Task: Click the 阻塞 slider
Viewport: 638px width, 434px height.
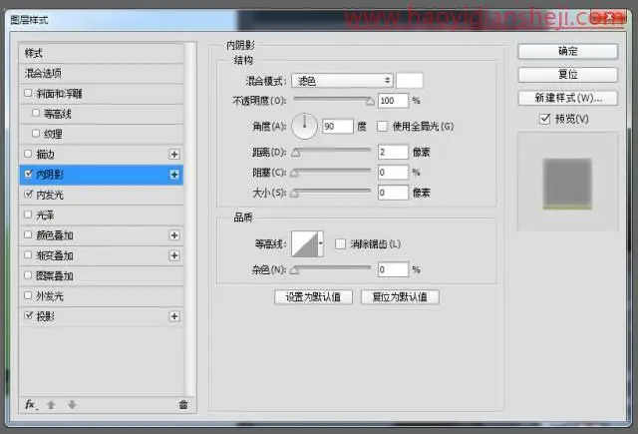Action: tap(331, 172)
